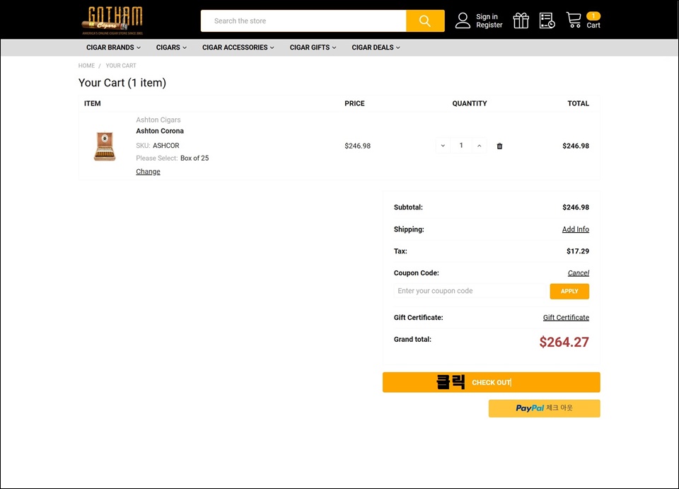Expand the Cigar Deals menu
This screenshot has height=489, width=679.
[x=376, y=47]
